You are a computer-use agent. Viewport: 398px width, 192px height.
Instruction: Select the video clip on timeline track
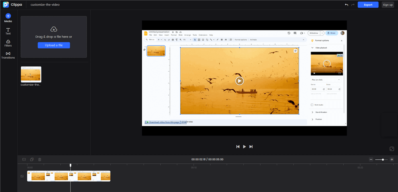[x=69, y=176]
